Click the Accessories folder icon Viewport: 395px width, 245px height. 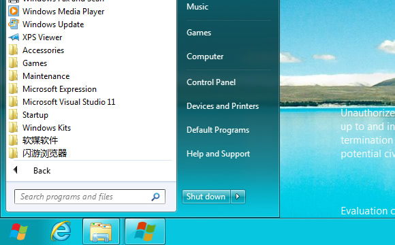coord(13,50)
